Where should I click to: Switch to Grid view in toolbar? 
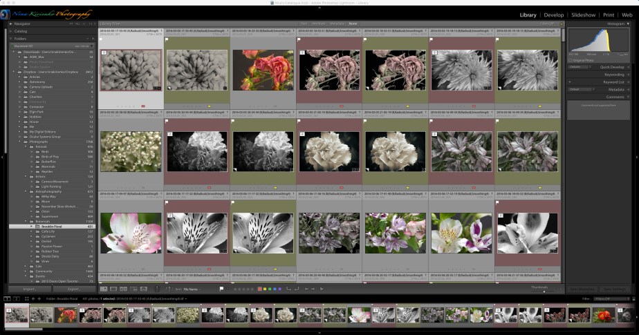tap(104, 289)
